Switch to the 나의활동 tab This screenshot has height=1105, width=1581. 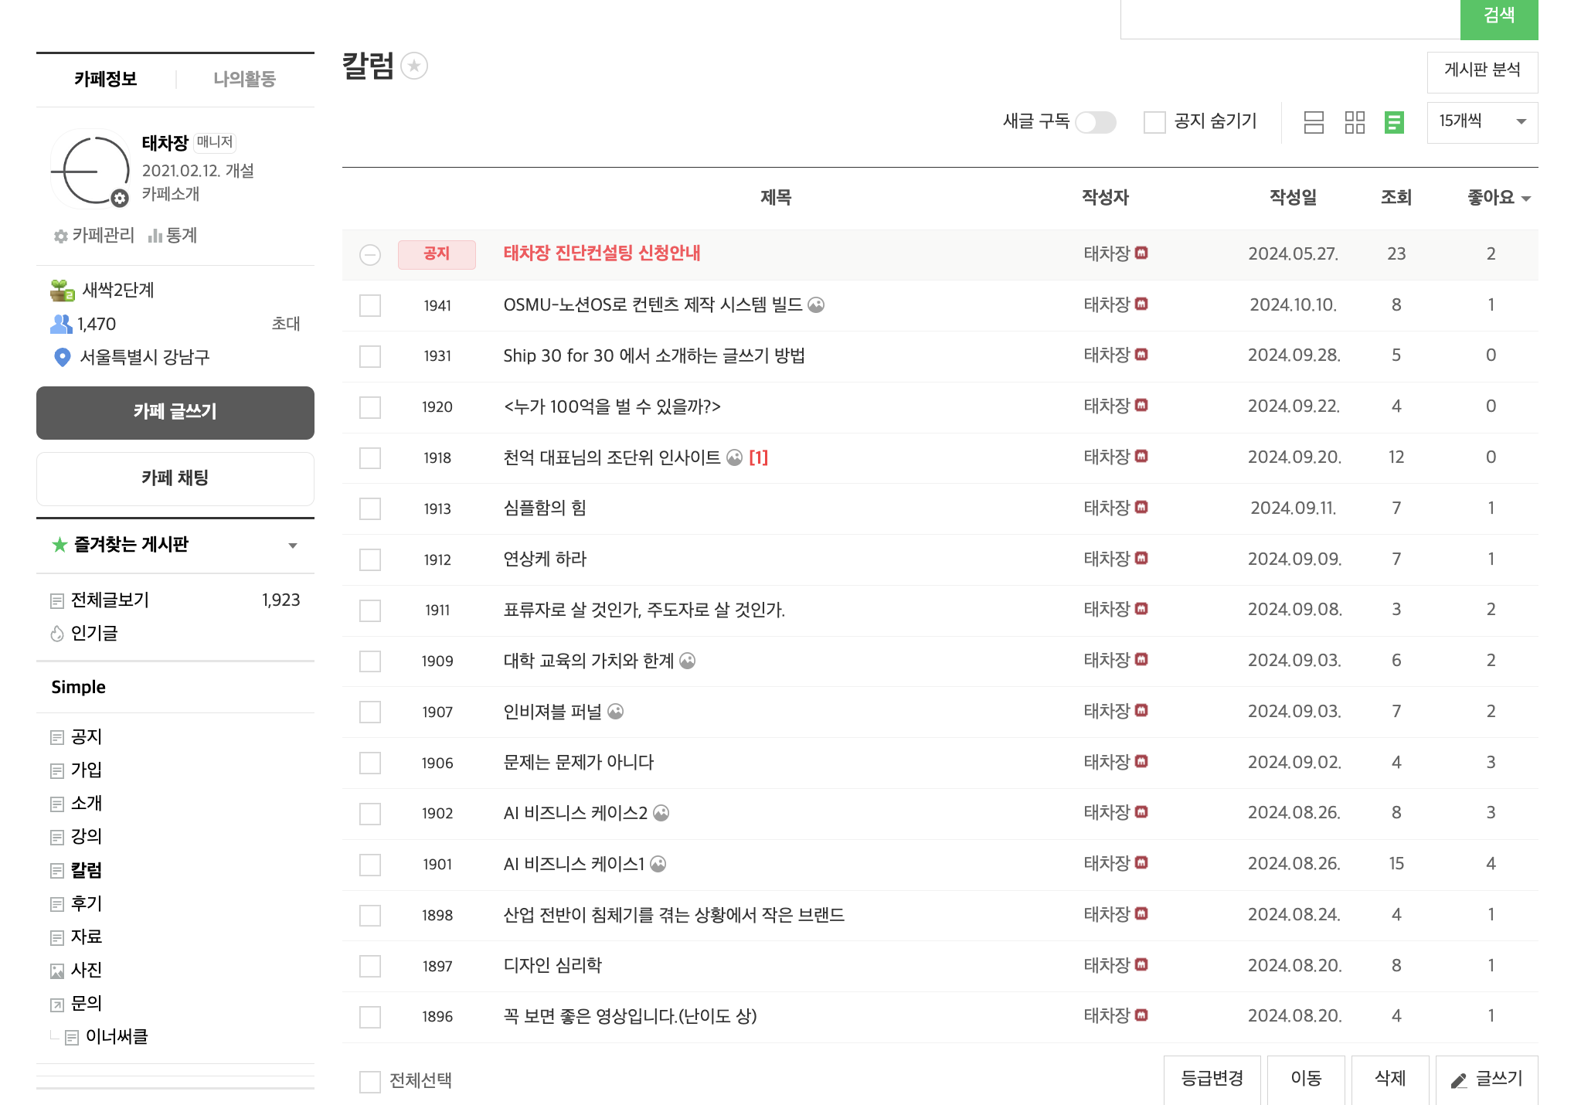(x=244, y=79)
